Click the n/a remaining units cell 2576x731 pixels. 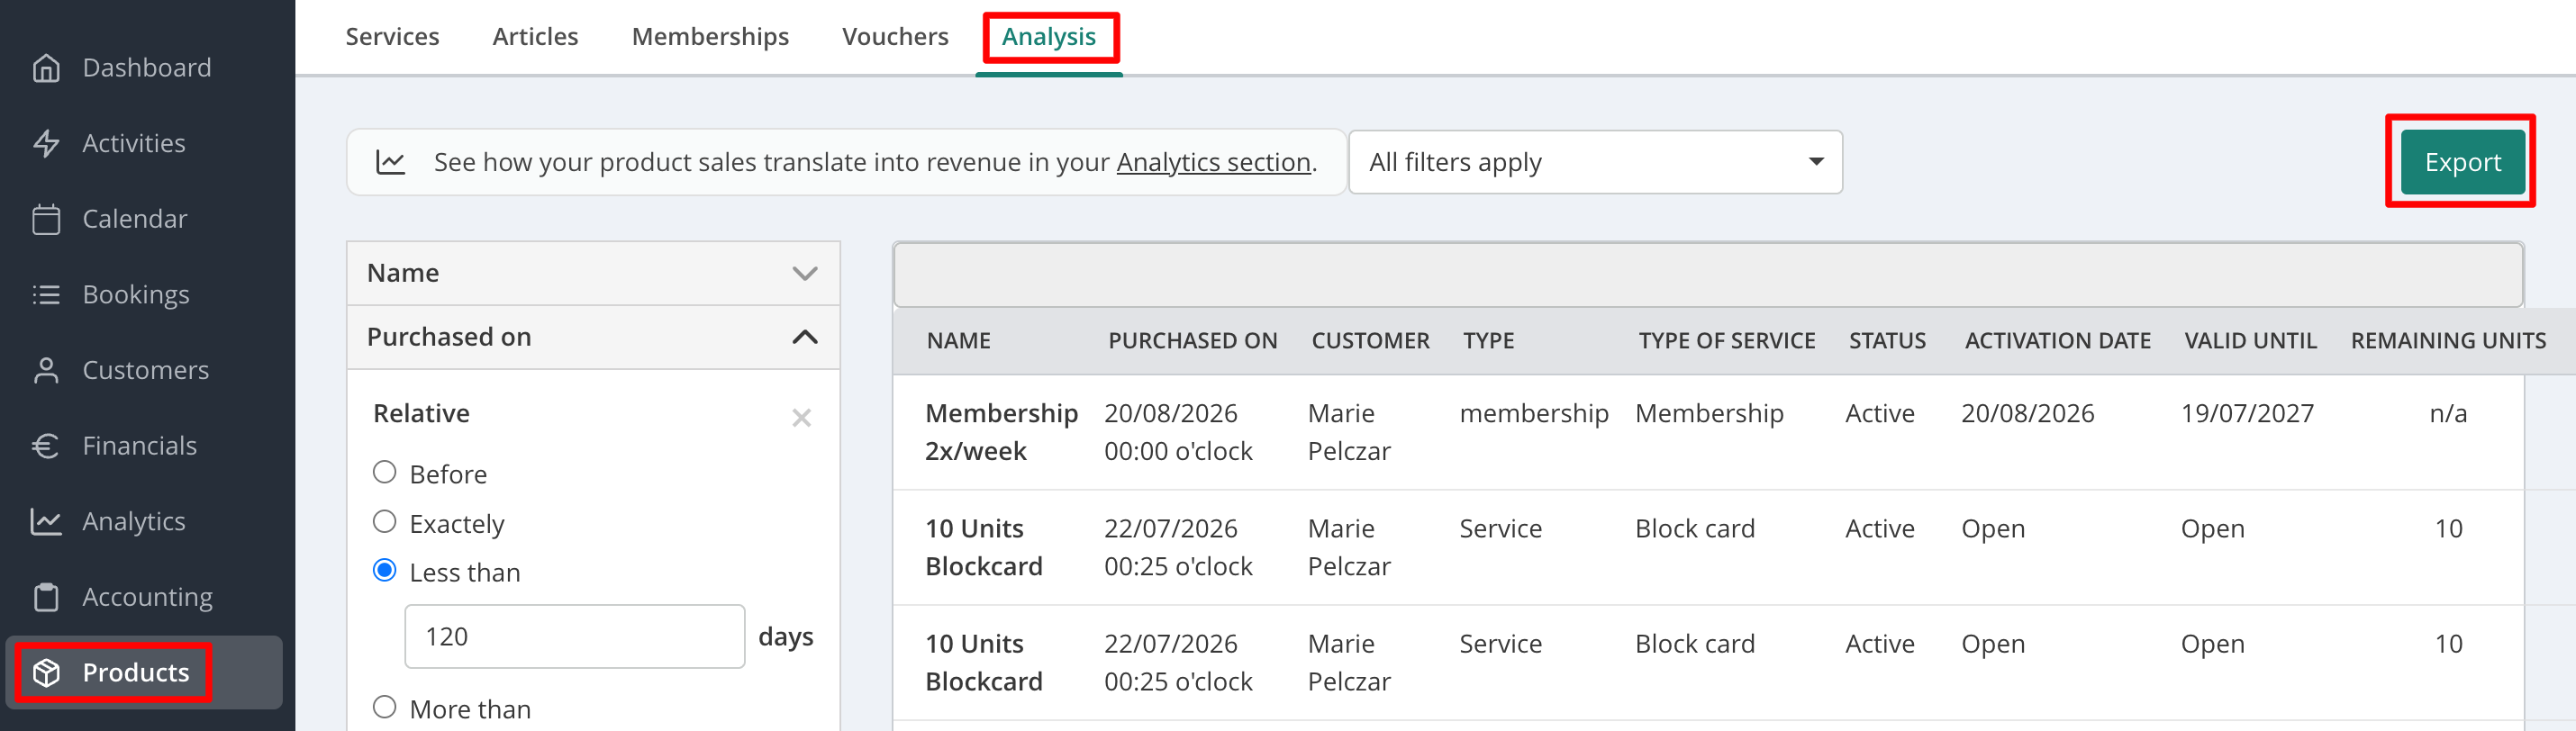point(2448,413)
